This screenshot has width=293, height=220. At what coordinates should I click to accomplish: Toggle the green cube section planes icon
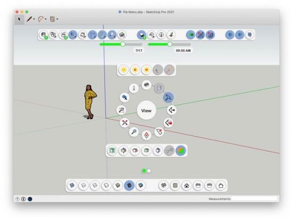point(112,150)
